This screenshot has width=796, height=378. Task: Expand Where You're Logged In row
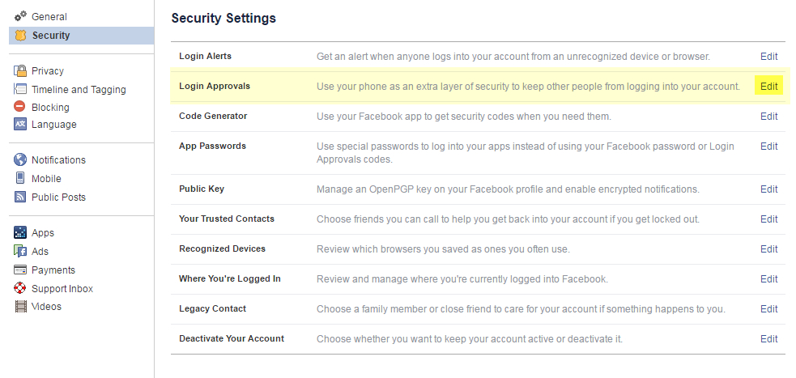tap(768, 279)
